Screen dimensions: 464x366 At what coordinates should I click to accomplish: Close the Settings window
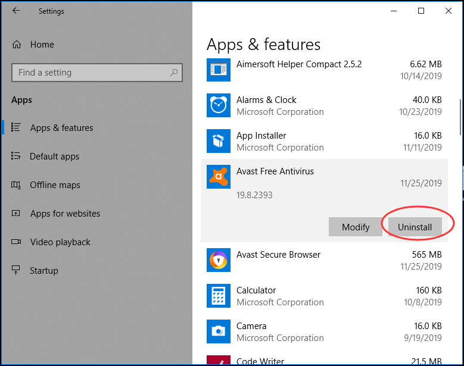[x=449, y=11]
